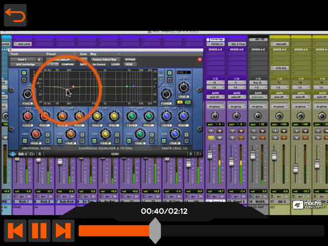Click the automation SAFE button
Screen dimensions: 328x246
pos(83,64)
